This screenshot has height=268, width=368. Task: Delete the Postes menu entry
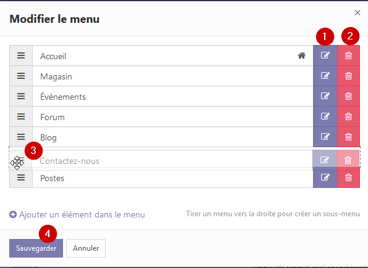(x=348, y=178)
